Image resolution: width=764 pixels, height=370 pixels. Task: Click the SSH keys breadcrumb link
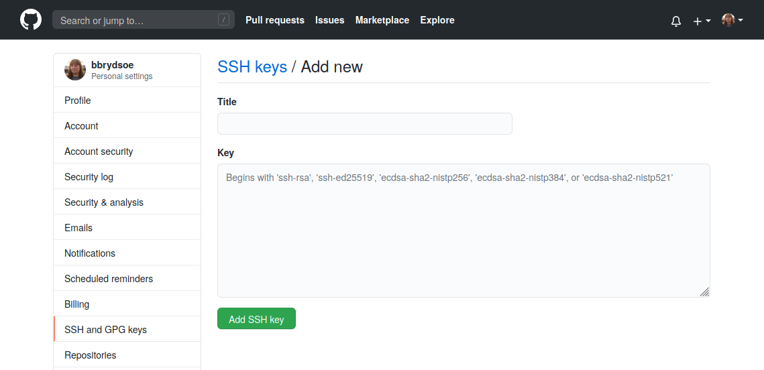(252, 67)
